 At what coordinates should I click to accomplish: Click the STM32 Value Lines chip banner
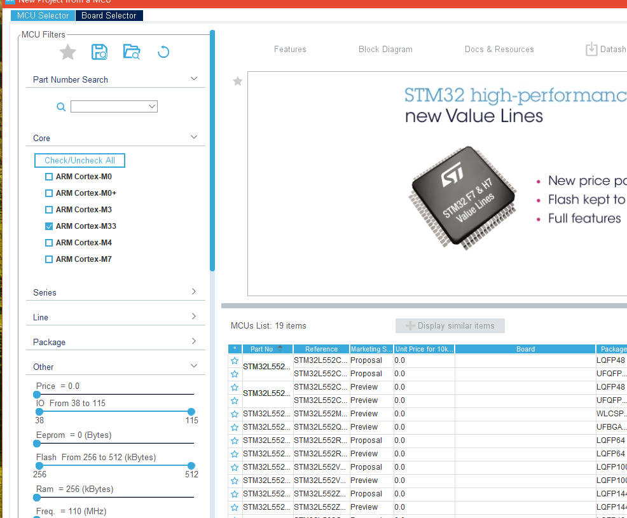pyautogui.click(x=462, y=198)
